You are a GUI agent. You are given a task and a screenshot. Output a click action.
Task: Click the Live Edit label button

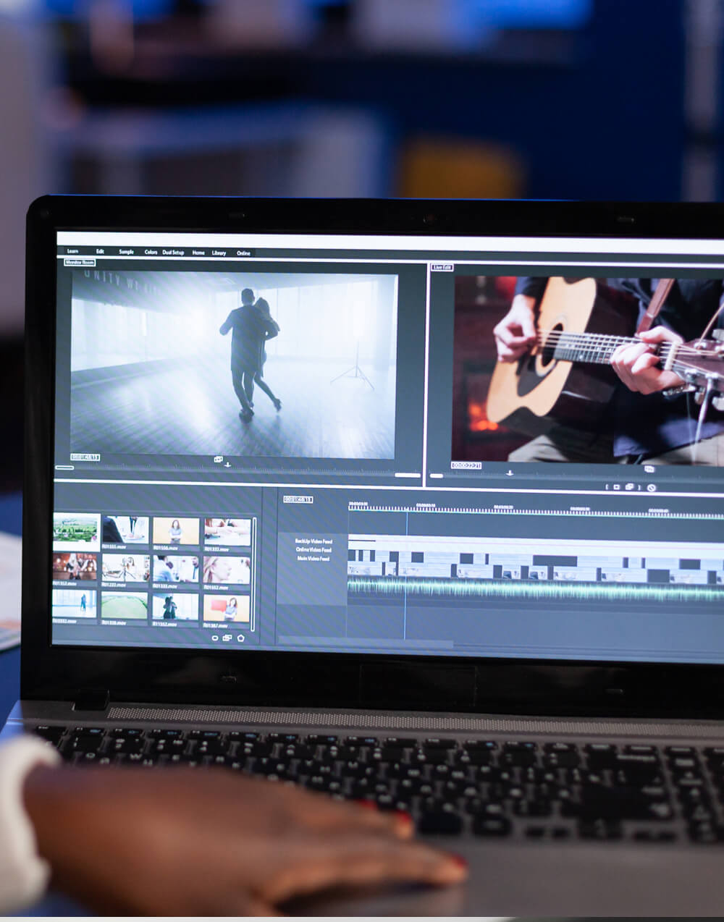pyautogui.click(x=442, y=267)
